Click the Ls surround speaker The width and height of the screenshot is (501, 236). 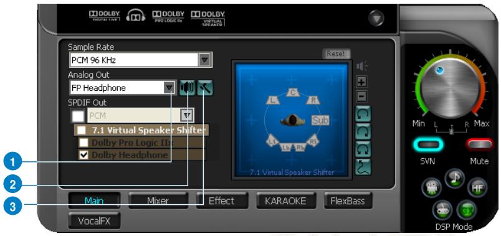pyautogui.click(x=272, y=141)
